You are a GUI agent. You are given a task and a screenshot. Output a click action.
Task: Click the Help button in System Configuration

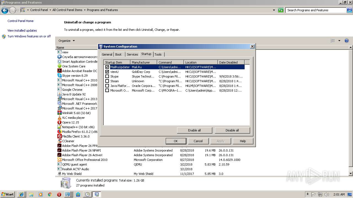pyautogui.click(x=243, y=141)
